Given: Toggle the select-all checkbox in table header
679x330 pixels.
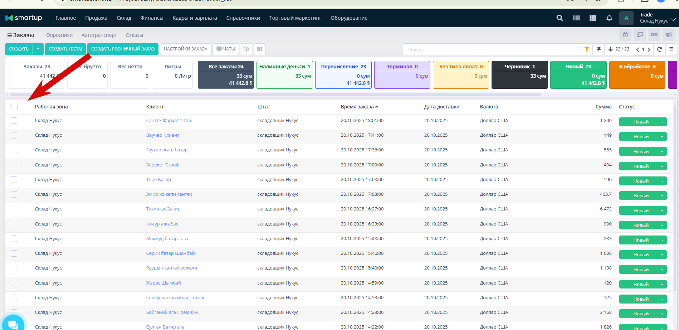Looking at the screenshot, I should [14, 107].
